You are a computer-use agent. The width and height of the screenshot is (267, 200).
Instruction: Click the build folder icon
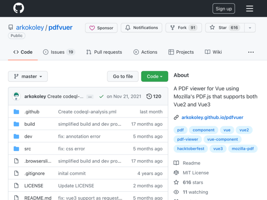click(16, 124)
